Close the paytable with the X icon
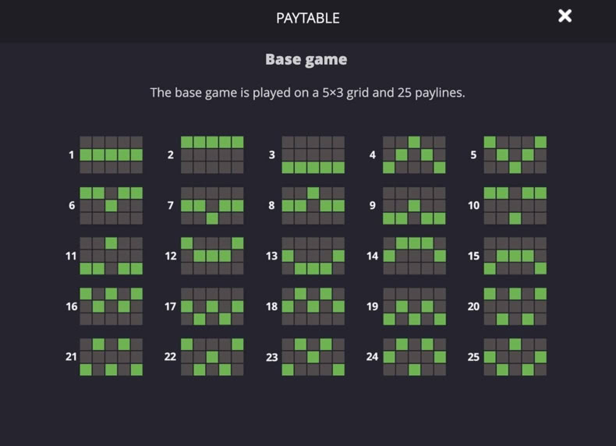Viewport: 616px width, 446px height. tap(565, 16)
